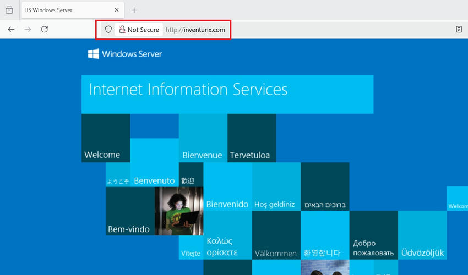Click the Bienvenido tile
468x275 pixels.
pyautogui.click(x=227, y=186)
